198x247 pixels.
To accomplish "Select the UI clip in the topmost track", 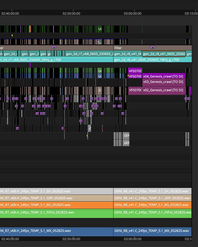I will (100, 29).
